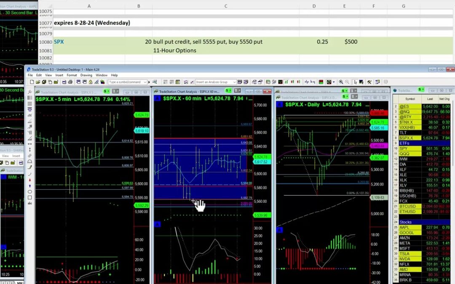The height and width of the screenshot is (284, 455).
Task: Select the horizontal line drawing tool
Action: click(29, 144)
